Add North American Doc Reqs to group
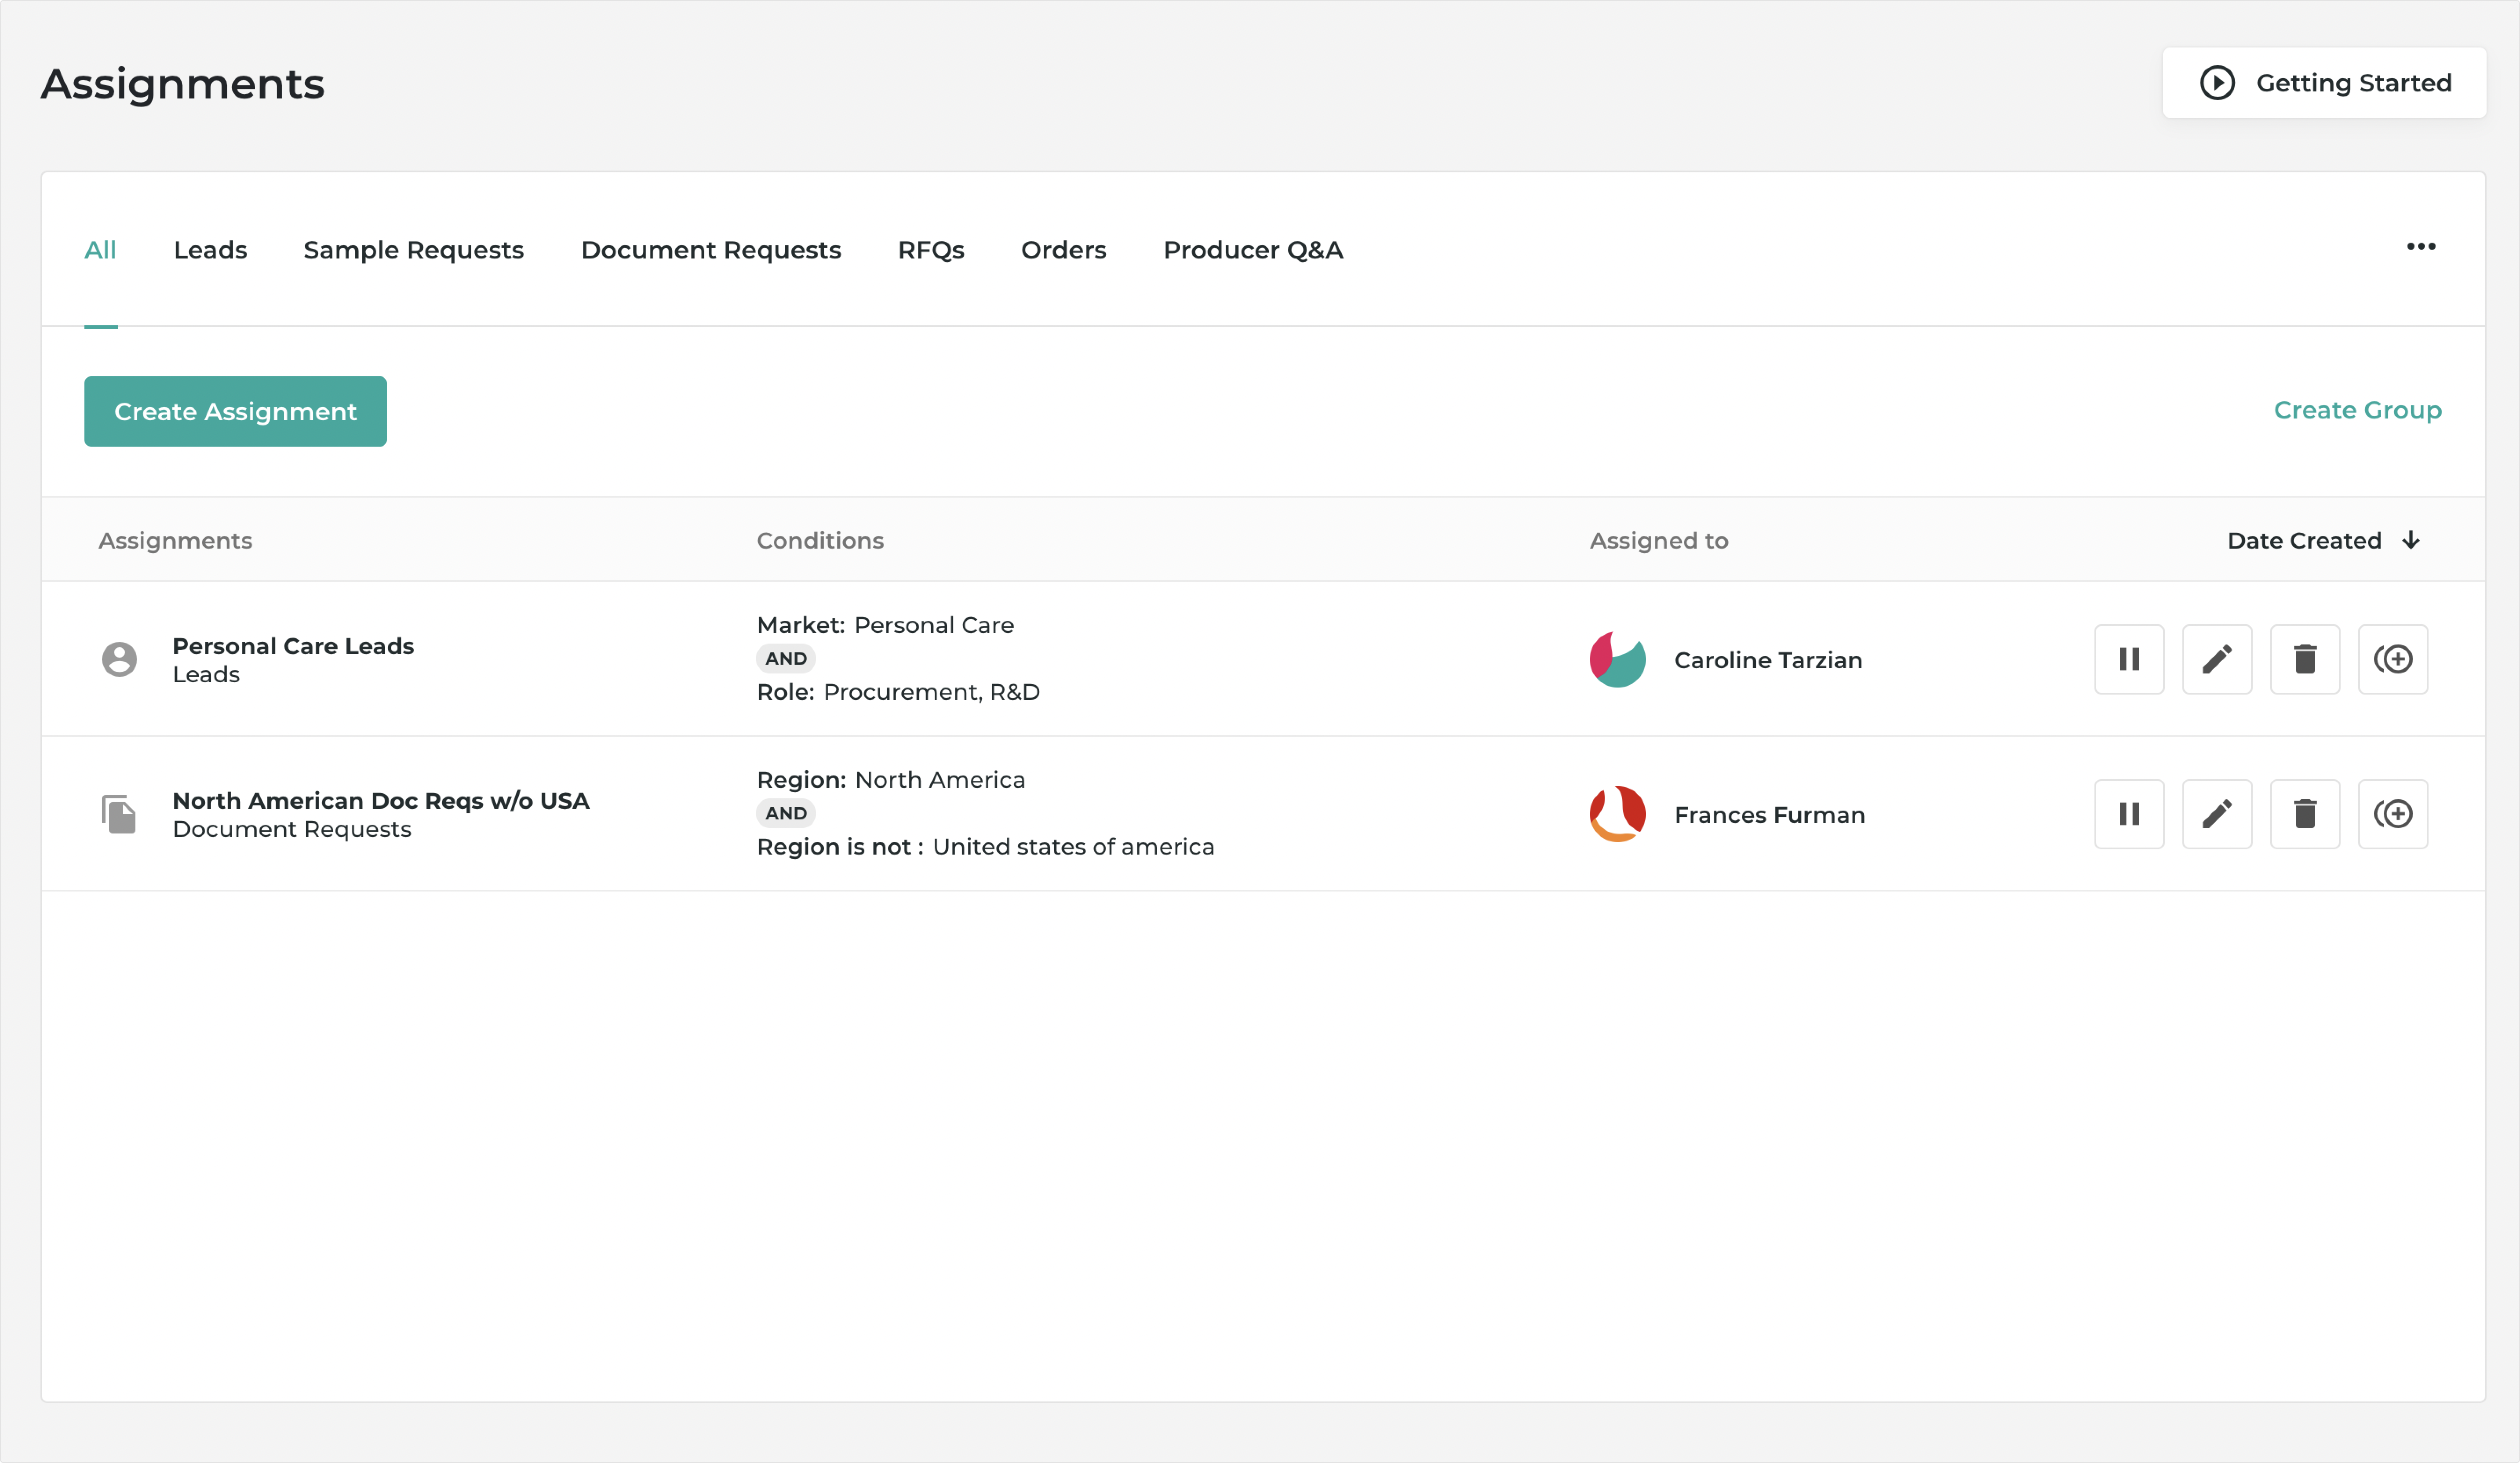 [2393, 814]
